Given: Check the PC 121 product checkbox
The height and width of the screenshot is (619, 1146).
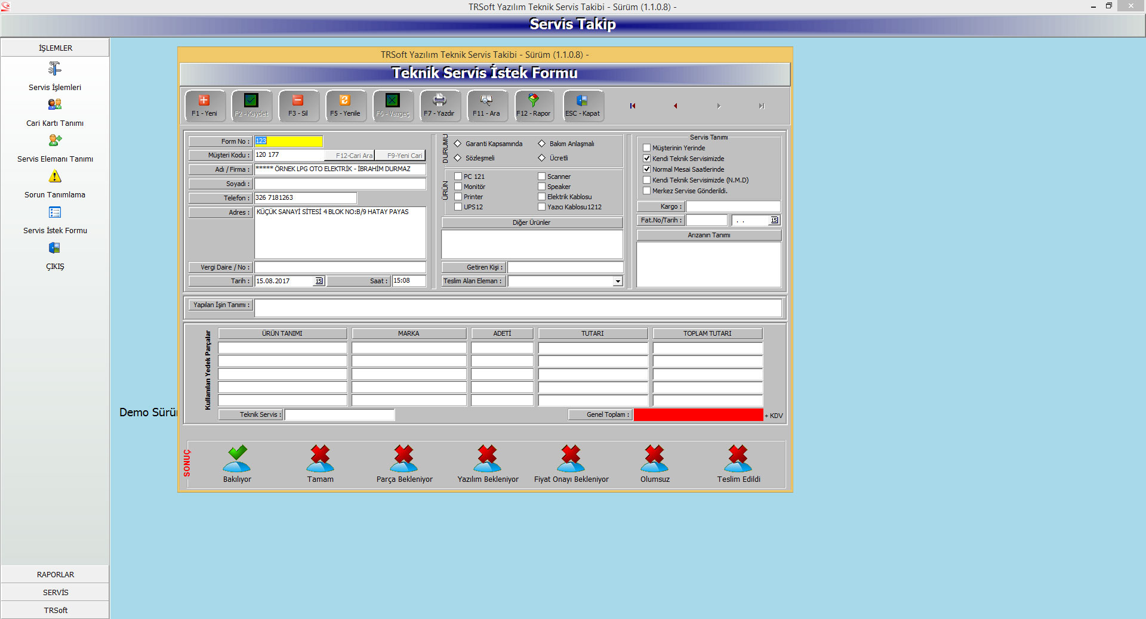Looking at the screenshot, I should click(458, 177).
